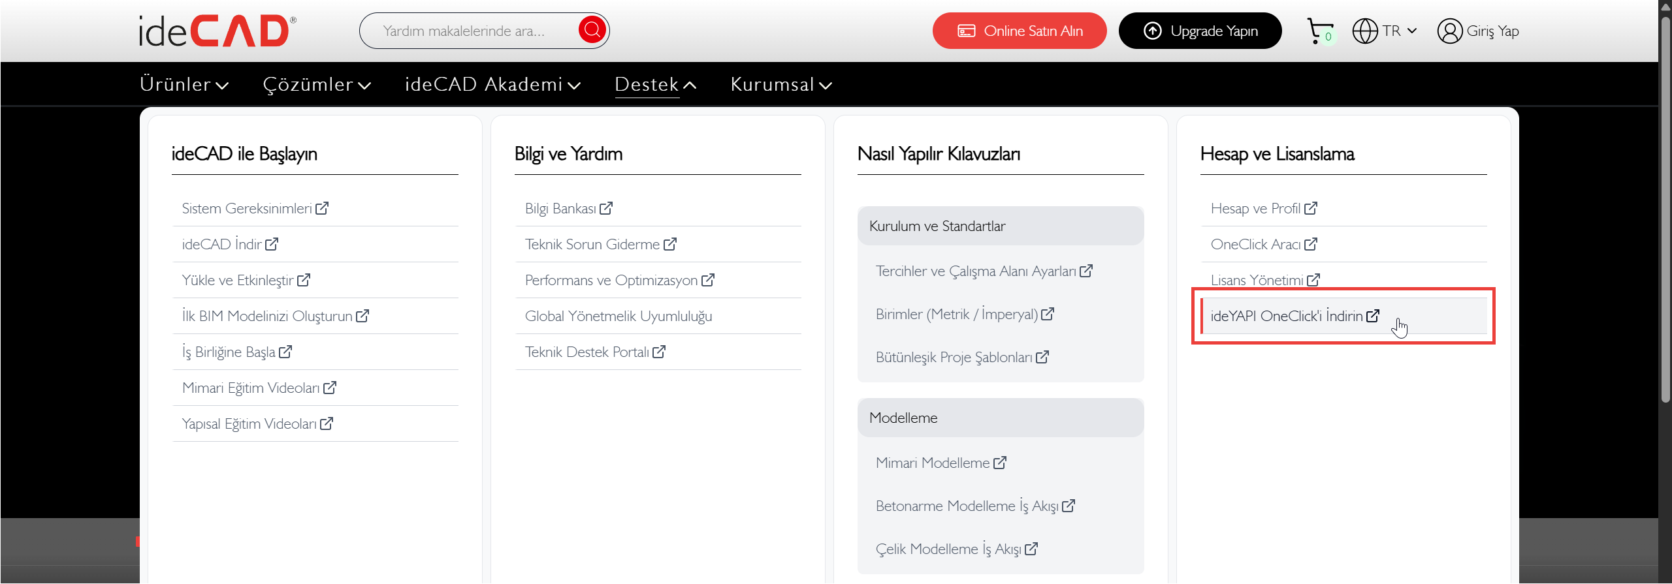Open Global Yönetmelik Uyumluluğu item
Screen dimensions: 1672x584
tap(618, 316)
